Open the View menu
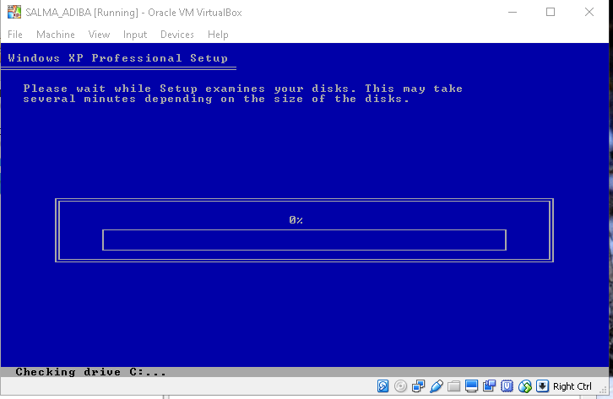The height and width of the screenshot is (399, 613). click(x=99, y=35)
